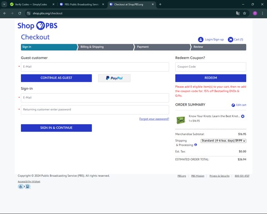Click the Edit cart link text

click(241, 105)
